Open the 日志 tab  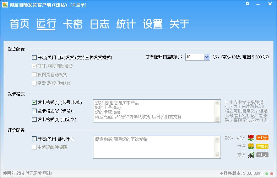pos(99,24)
